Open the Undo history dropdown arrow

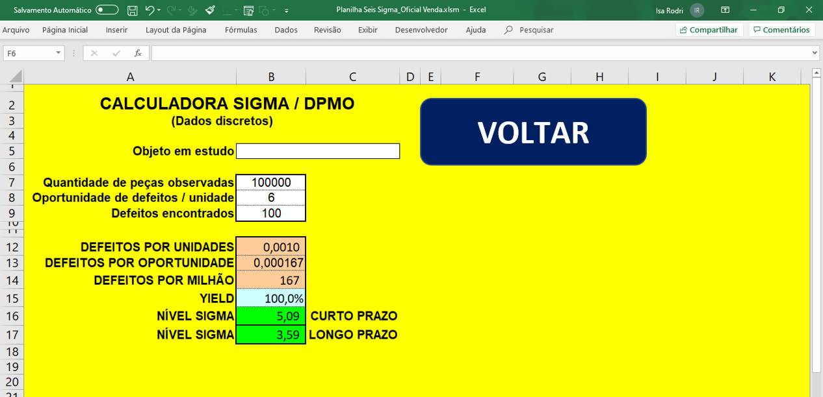[x=160, y=10]
